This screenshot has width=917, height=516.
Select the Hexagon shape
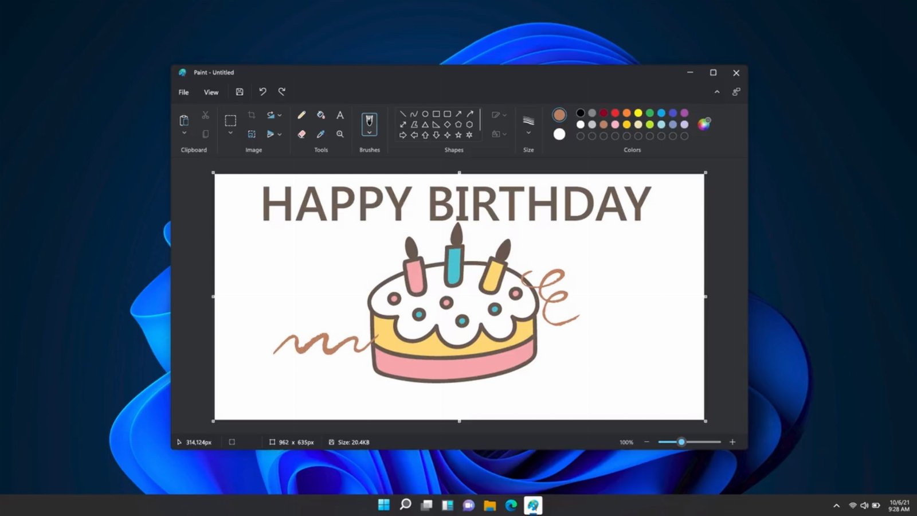click(x=469, y=124)
